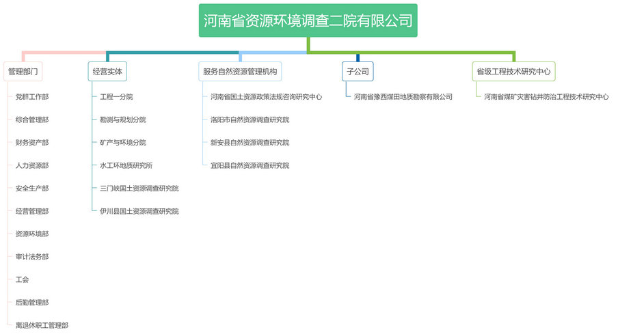This screenshot has height=334, width=618.
Task: Open the 矿产与环境分院 entry
Action: coord(123,142)
